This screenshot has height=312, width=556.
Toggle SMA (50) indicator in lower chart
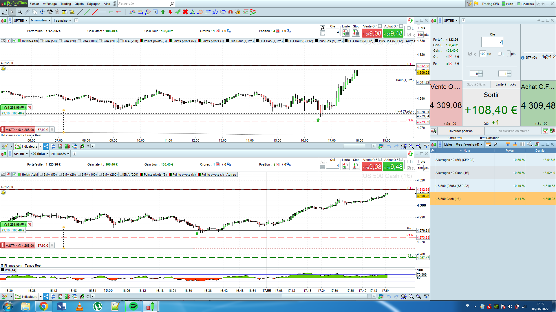pos(41,174)
